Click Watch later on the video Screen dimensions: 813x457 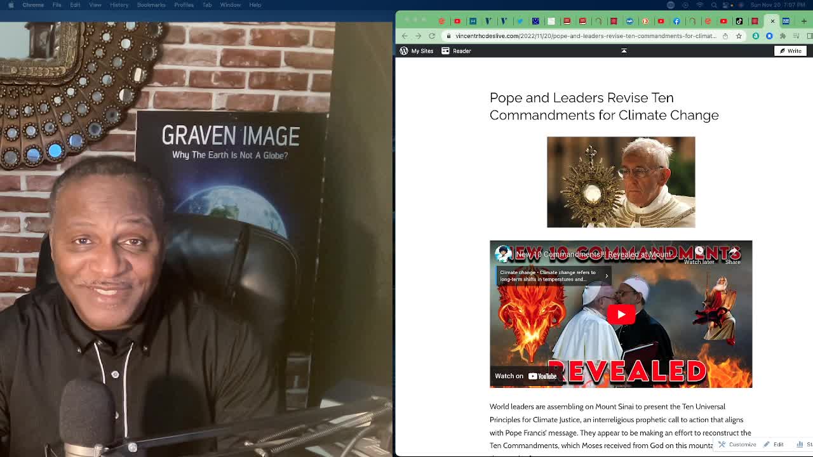click(x=699, y=255)
